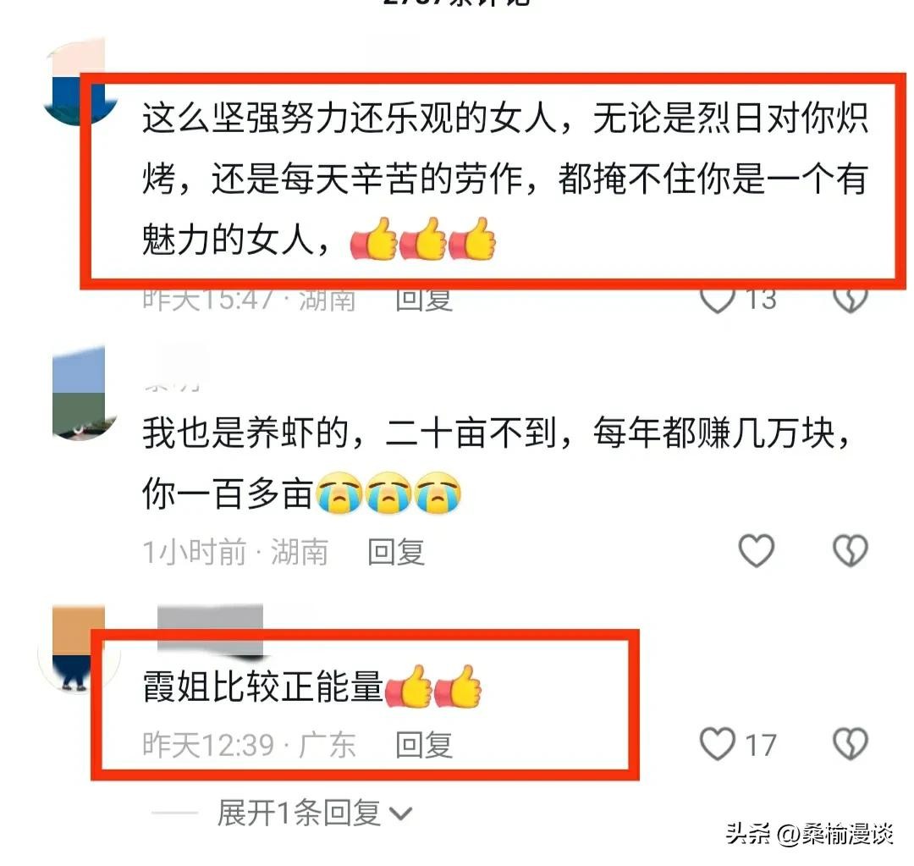
Task: Reply to the 昨天15:47 comment
Action: coord(424,301)
